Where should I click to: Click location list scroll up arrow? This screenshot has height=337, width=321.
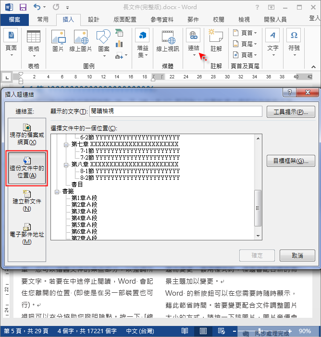coord(258,138)
